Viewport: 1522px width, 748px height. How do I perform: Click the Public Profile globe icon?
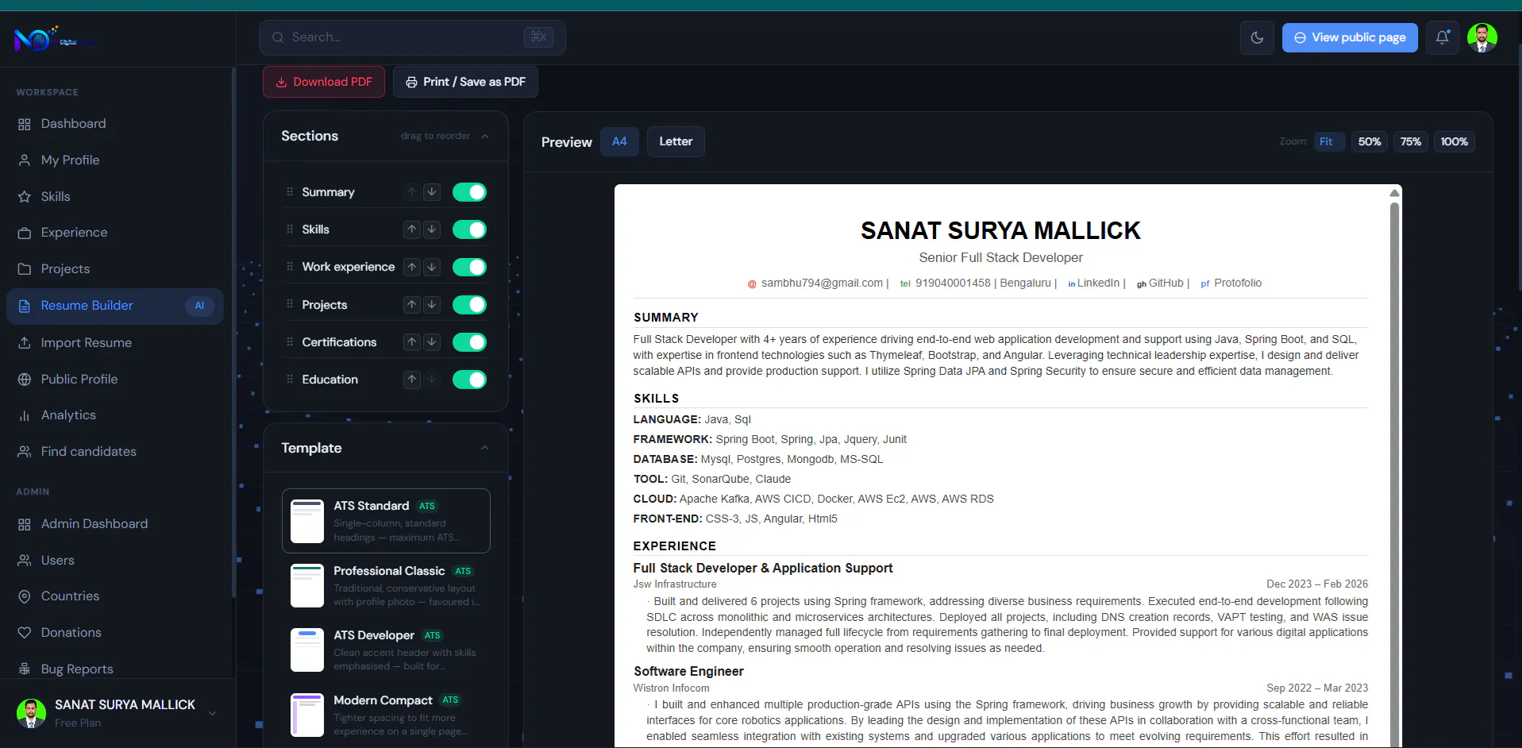click(25, 380)
